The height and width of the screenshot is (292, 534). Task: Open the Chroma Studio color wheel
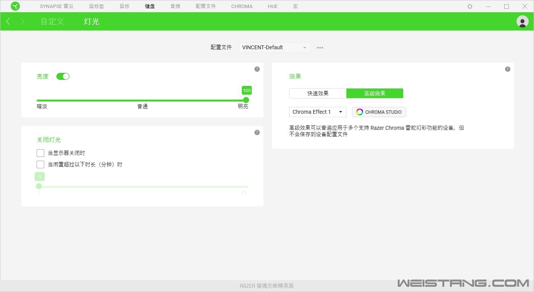point(359,112)
